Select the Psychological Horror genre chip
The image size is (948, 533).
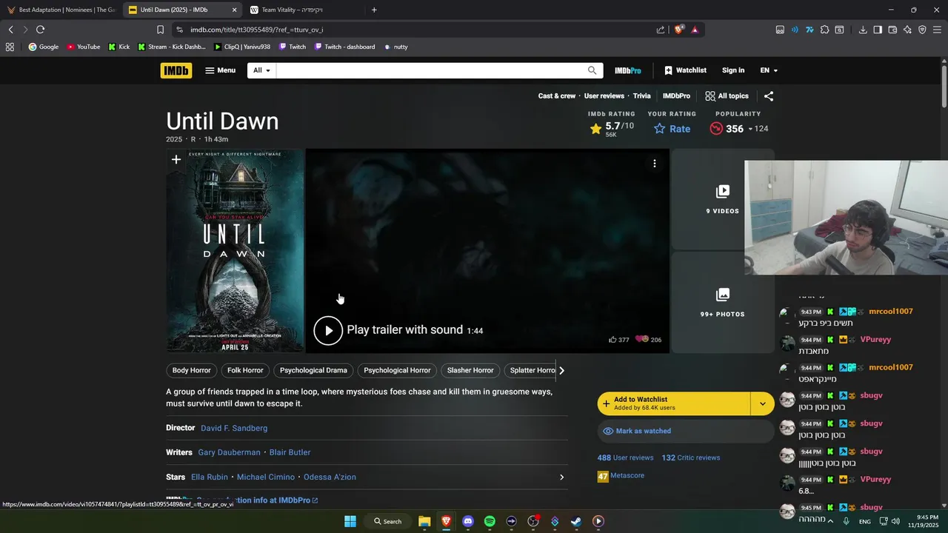[397, 370]
